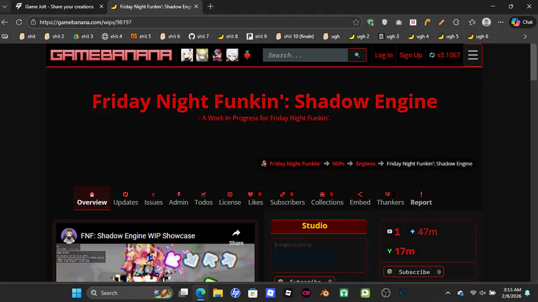The image size is (538, 302).
Task: Open the License tab
Action: pos(230,199)
